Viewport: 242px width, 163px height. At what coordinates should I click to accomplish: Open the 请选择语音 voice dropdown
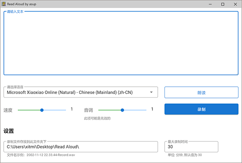click(x=81, y=92)
